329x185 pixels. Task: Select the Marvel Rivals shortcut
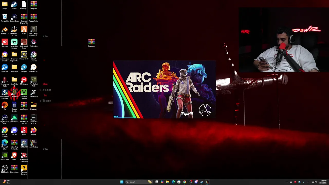click(x=24, y=55)
